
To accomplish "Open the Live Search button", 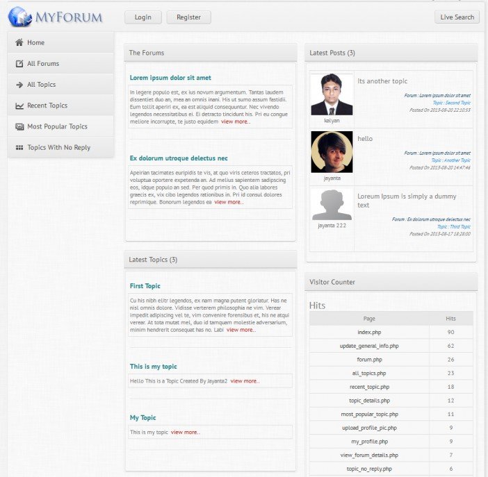I will [457, 17].
